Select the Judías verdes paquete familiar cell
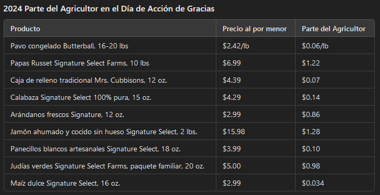This screenshot has width=380, height=195. (x=110, y=165)
